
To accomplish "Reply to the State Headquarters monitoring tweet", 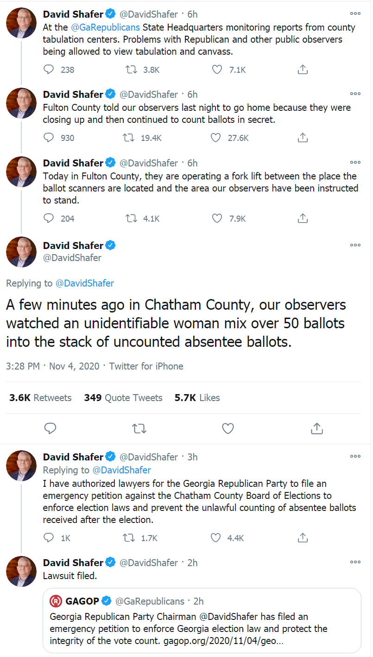I will [x=49, y=70].
